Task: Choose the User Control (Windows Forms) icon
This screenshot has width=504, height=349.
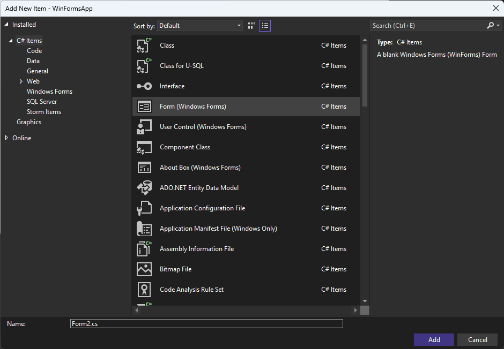Action: (144, 127)
